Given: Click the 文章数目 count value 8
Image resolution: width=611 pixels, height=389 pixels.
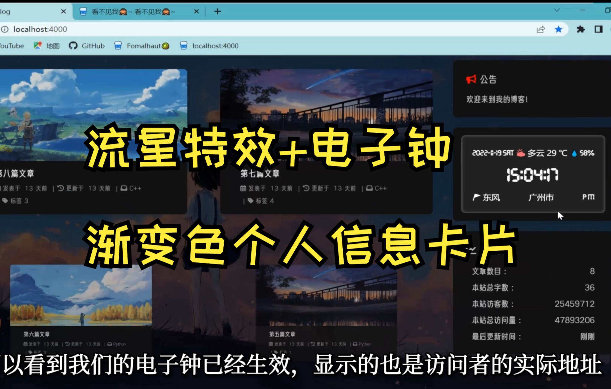Looking at the screenshot, I should [x=592, y=271].
